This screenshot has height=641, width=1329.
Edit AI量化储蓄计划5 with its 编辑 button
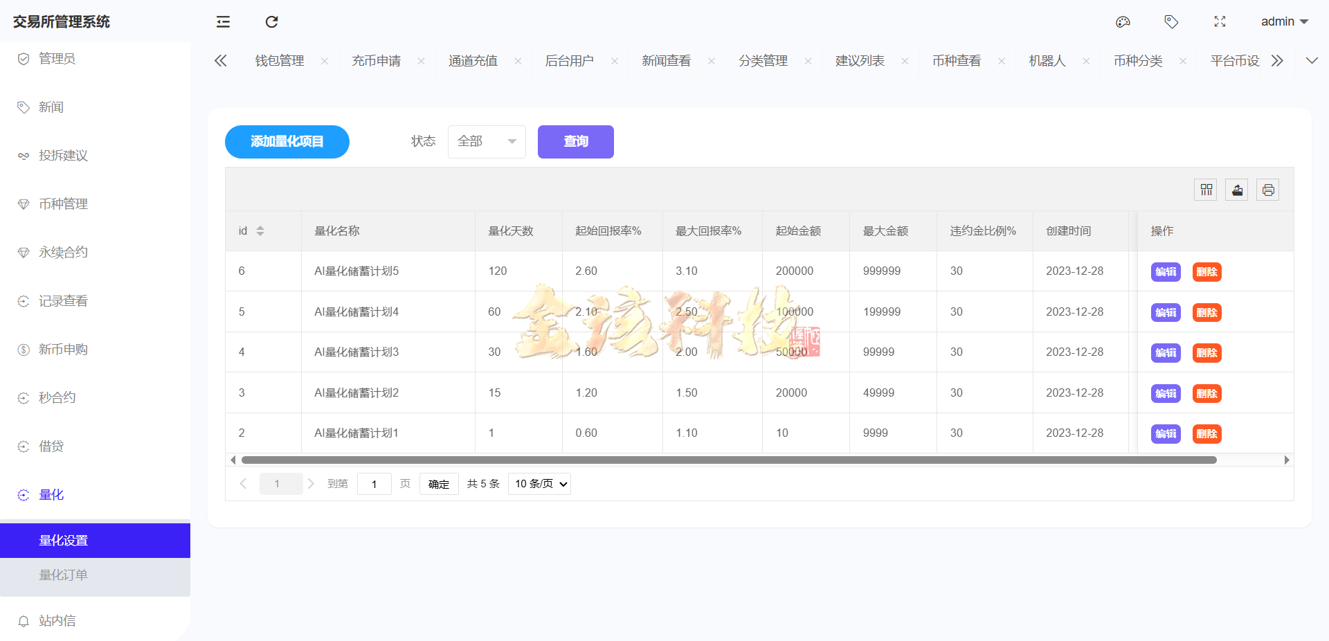(x=1165, y=272)
